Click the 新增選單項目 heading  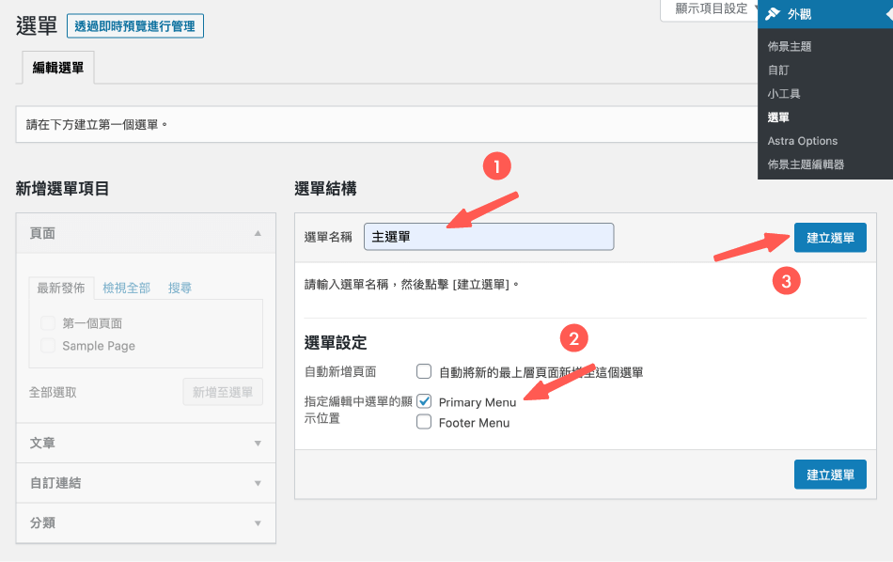(x=62, y=189)
